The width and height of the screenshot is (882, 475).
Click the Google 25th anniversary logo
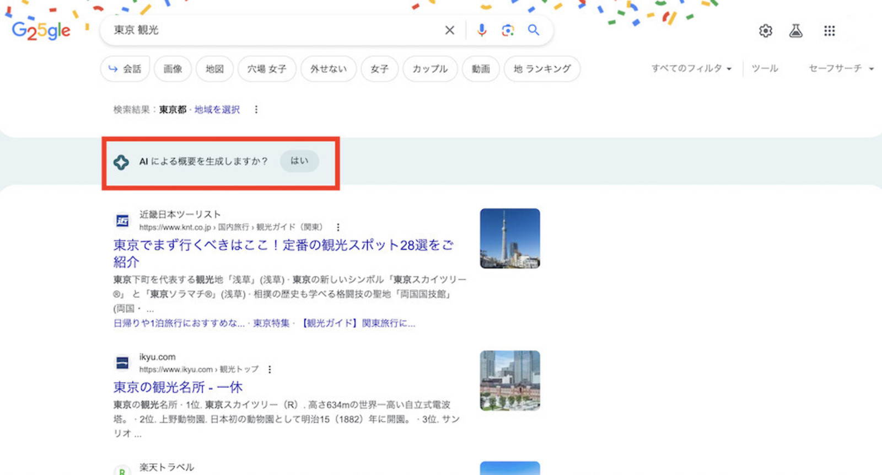41,31
